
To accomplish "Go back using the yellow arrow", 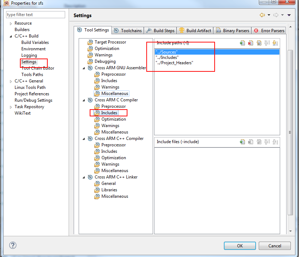I will [x=262, y=15].
